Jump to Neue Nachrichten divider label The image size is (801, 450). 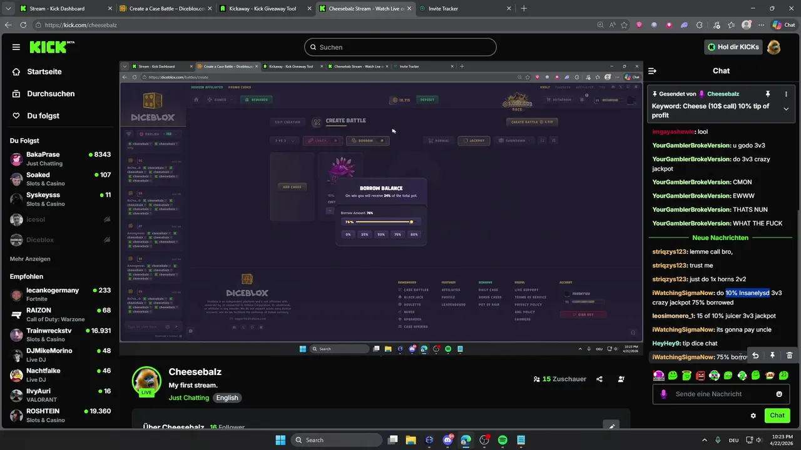720,238
